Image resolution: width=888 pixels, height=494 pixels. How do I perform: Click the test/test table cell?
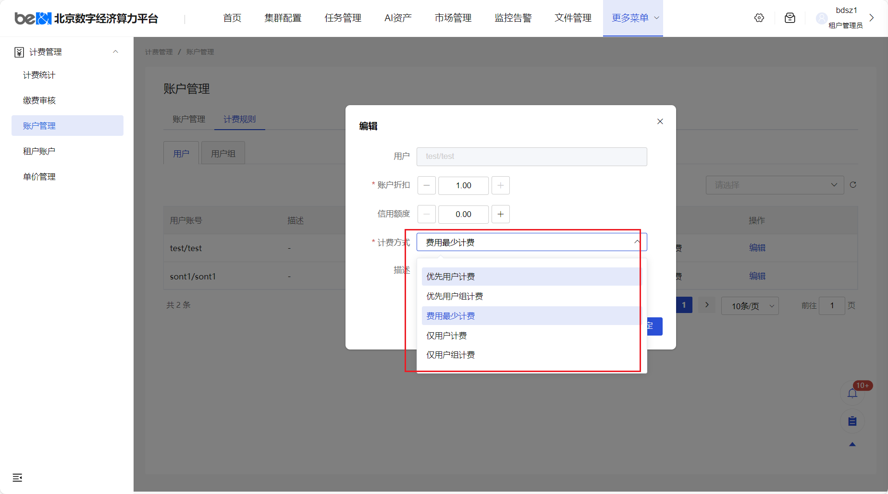click(186, 248)
